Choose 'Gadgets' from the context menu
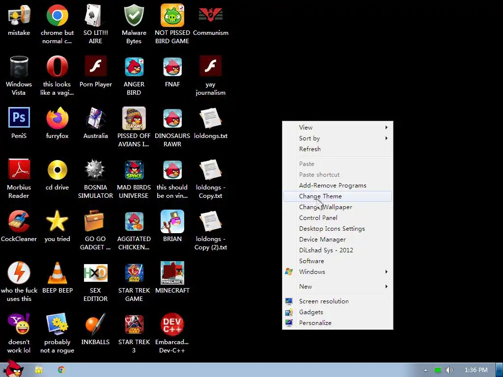 point(337,312)
